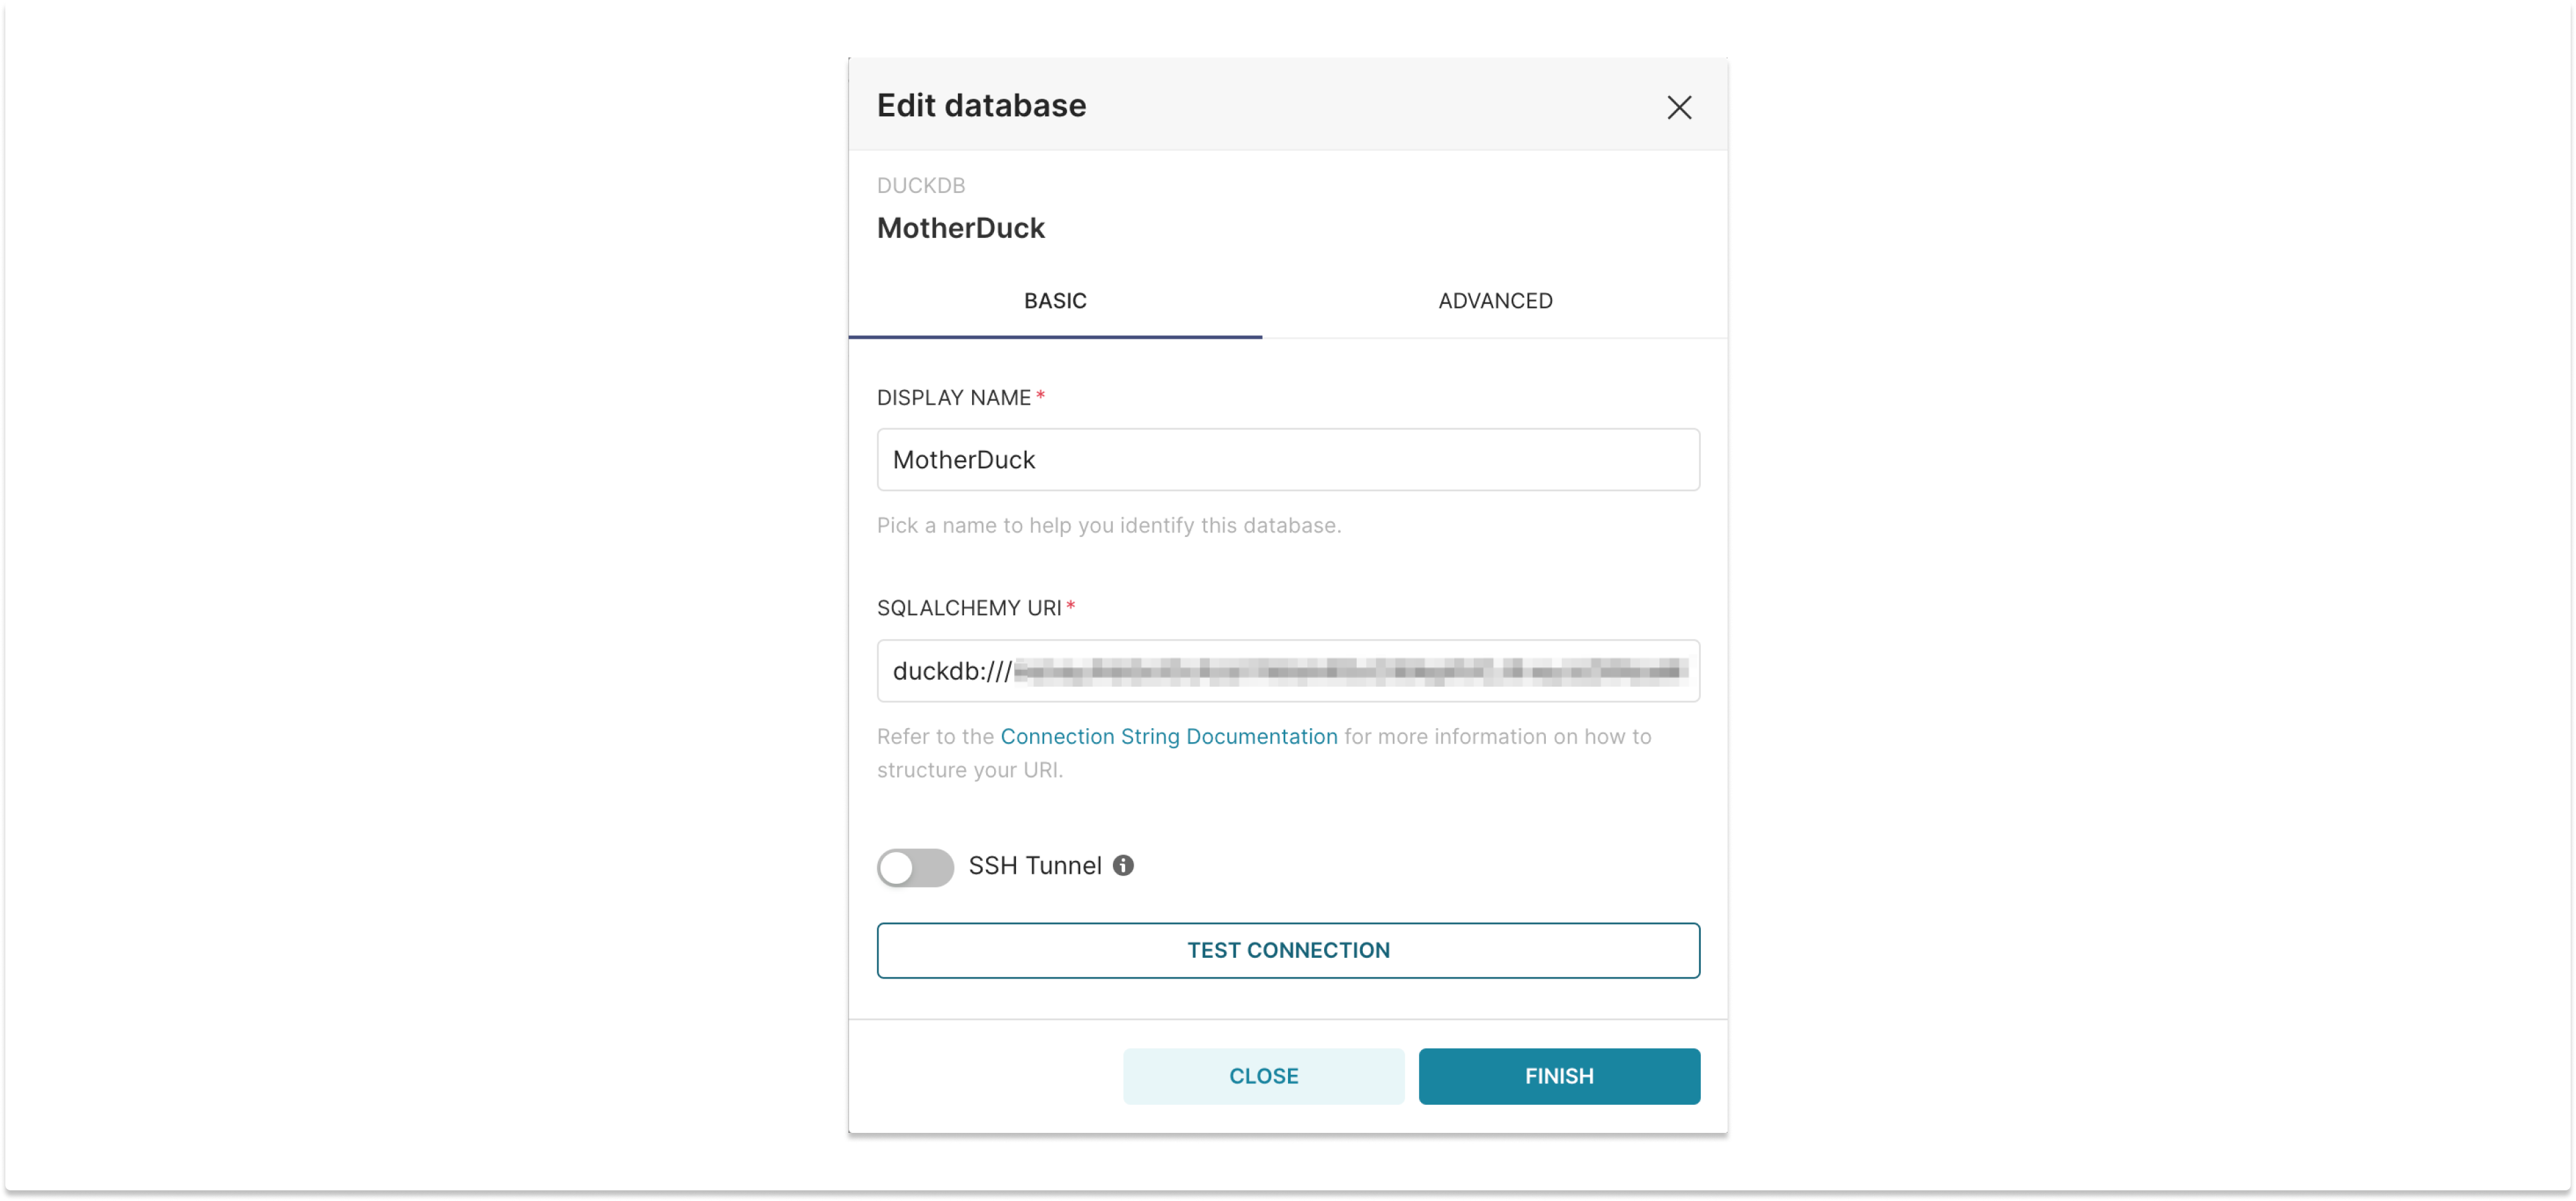The height and width of the screenshot is (1201, 2576).
Task: Click the FINISH action icon
Action: click(1557, 1076)
